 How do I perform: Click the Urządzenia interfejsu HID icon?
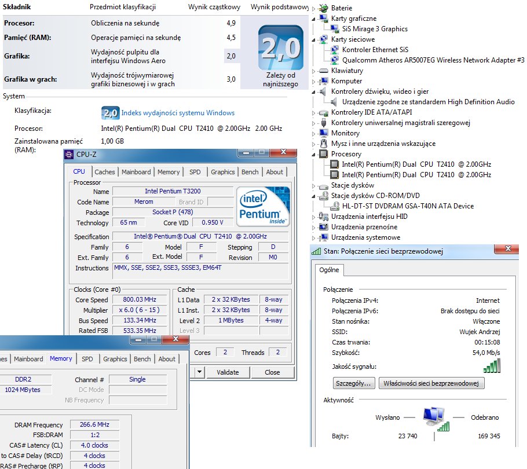tap(323, 217)
